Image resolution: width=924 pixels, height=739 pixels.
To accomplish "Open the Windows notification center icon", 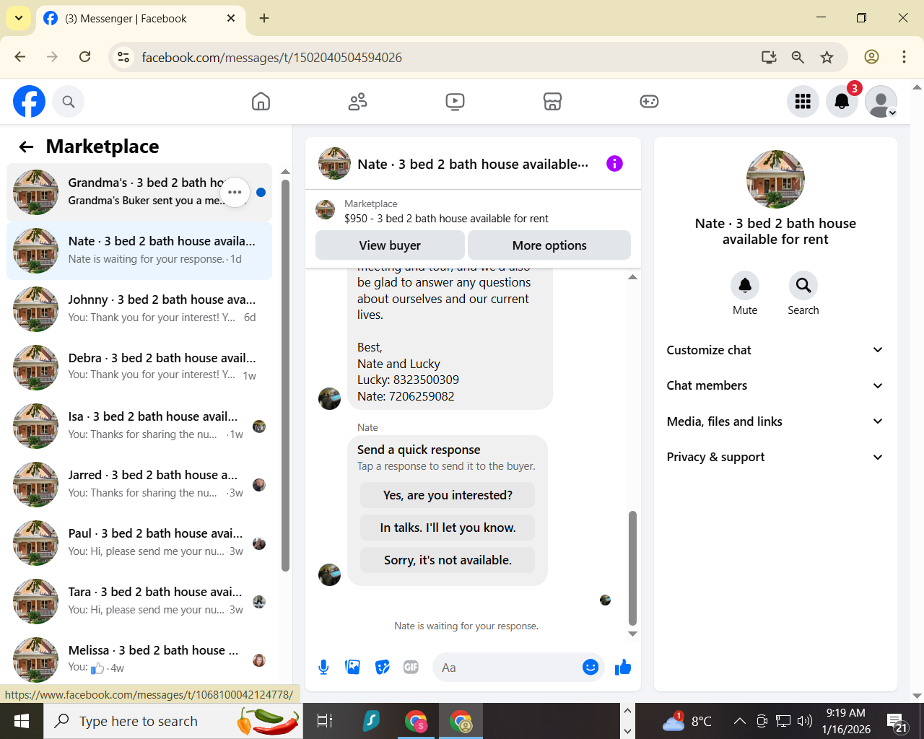I will tap(897, 722).
